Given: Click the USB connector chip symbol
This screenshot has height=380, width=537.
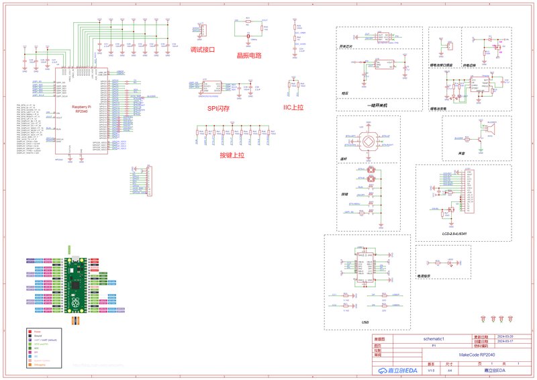Looking at the screenshot, I should 364,268.
